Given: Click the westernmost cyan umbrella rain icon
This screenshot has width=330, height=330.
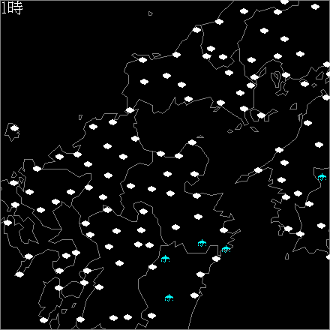Looking at the screenshot, I should (x=165, y=259).
